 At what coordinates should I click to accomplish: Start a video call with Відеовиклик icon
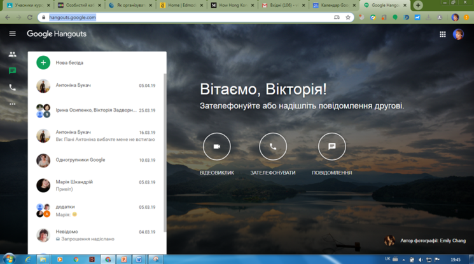(217, 147)
